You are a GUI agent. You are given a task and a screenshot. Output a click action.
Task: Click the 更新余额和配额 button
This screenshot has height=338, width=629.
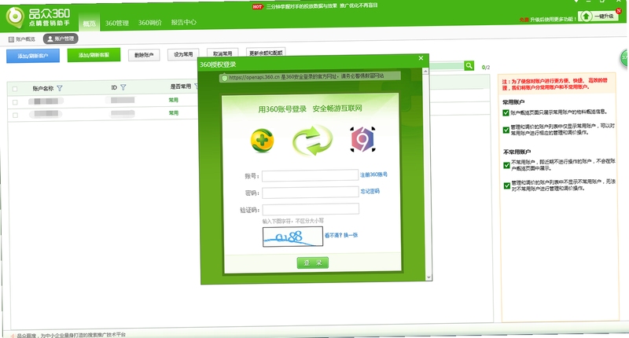[x=266, y=53]
